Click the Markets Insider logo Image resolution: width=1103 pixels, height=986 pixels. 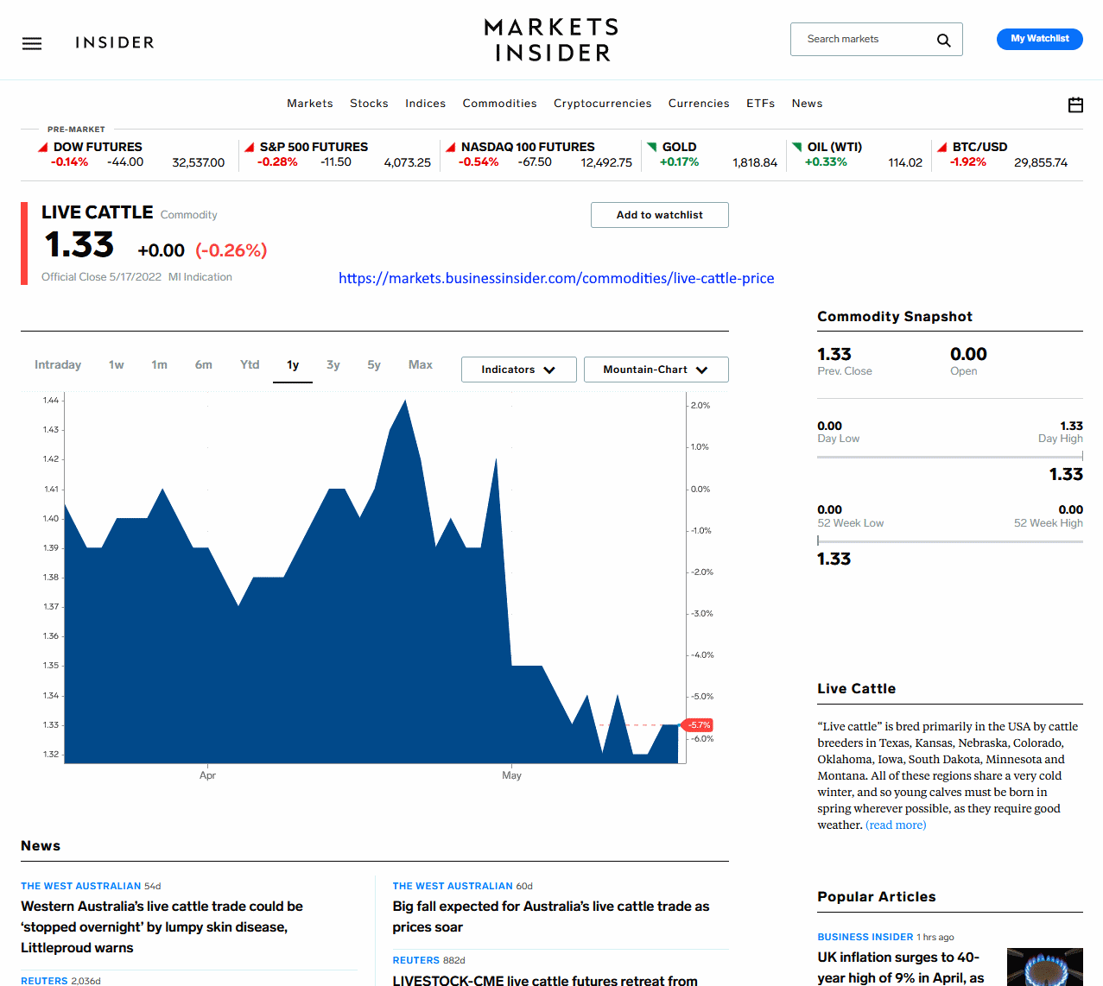551,40
